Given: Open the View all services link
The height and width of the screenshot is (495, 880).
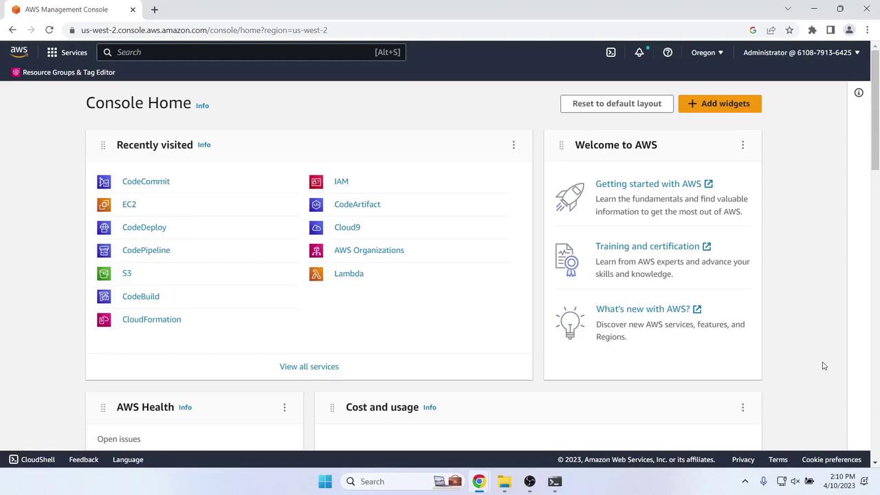Looking at the screenshot, I should (309, 366).
